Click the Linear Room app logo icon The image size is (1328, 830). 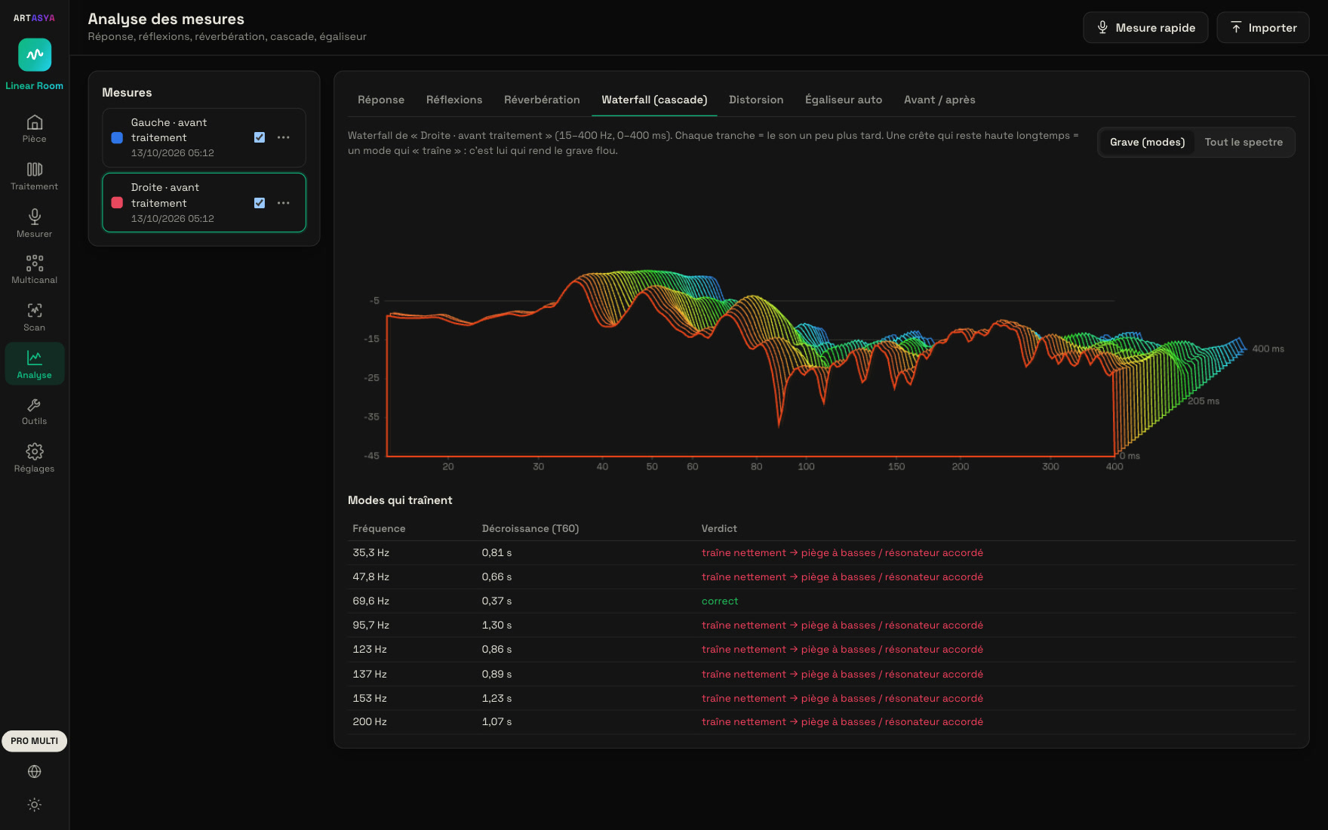[35, 54]
